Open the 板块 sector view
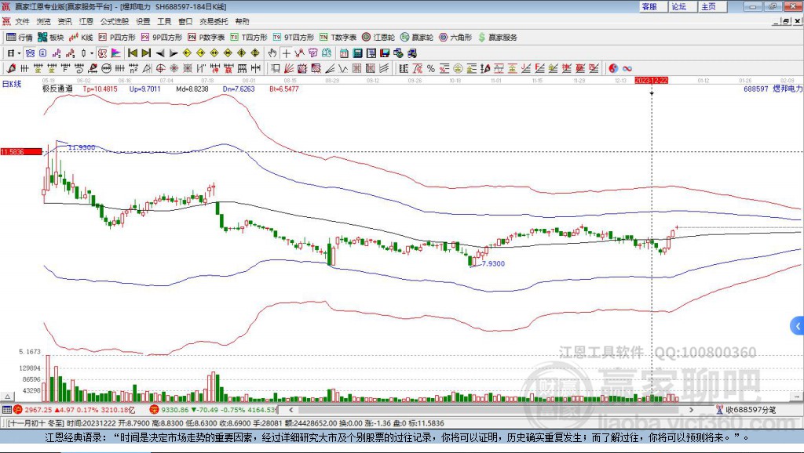804x453 pixels. tap(51, 38)
